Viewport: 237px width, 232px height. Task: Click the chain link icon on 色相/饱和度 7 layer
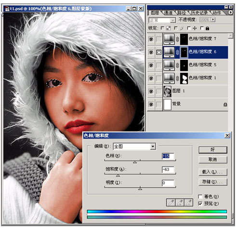pyautogui.click(x=177, y=39)
